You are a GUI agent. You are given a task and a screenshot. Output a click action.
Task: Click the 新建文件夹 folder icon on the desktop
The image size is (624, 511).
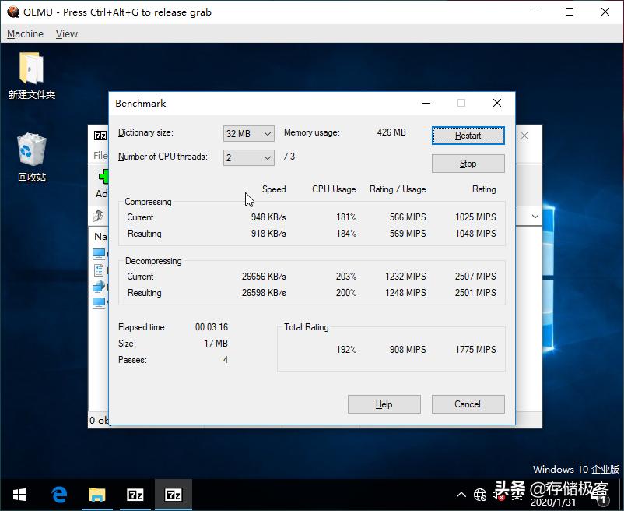click(x=31, y=69)
